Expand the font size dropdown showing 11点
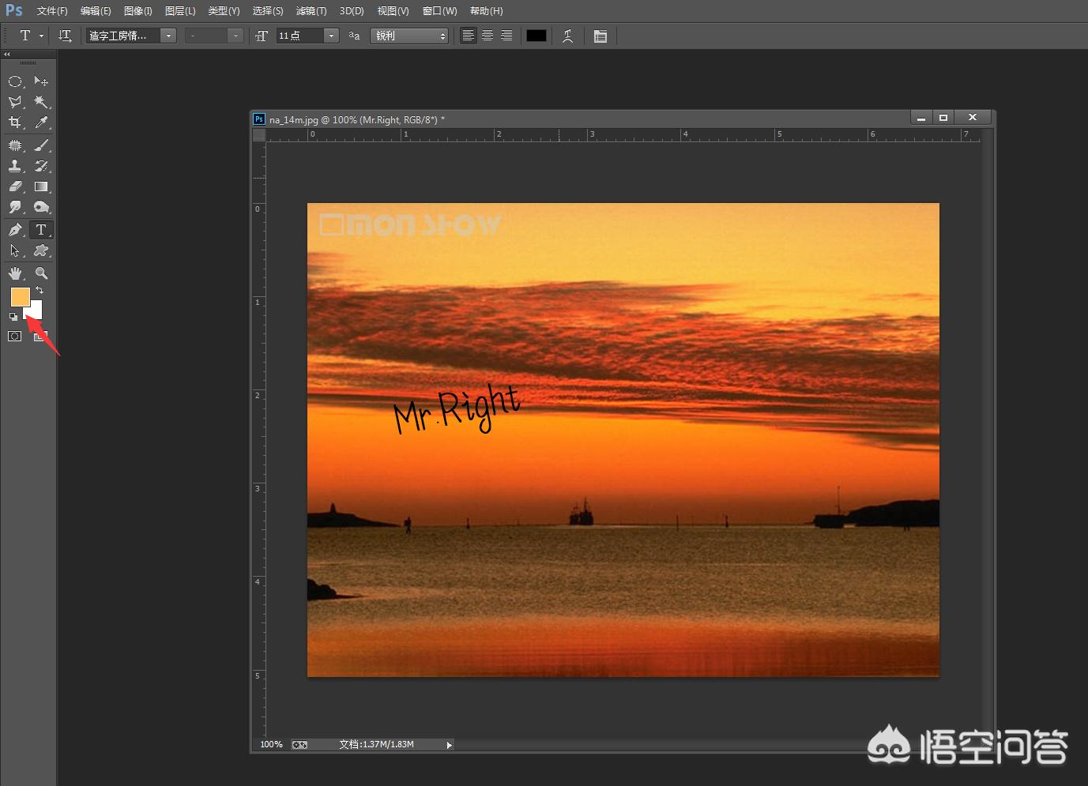 (332, 36)
